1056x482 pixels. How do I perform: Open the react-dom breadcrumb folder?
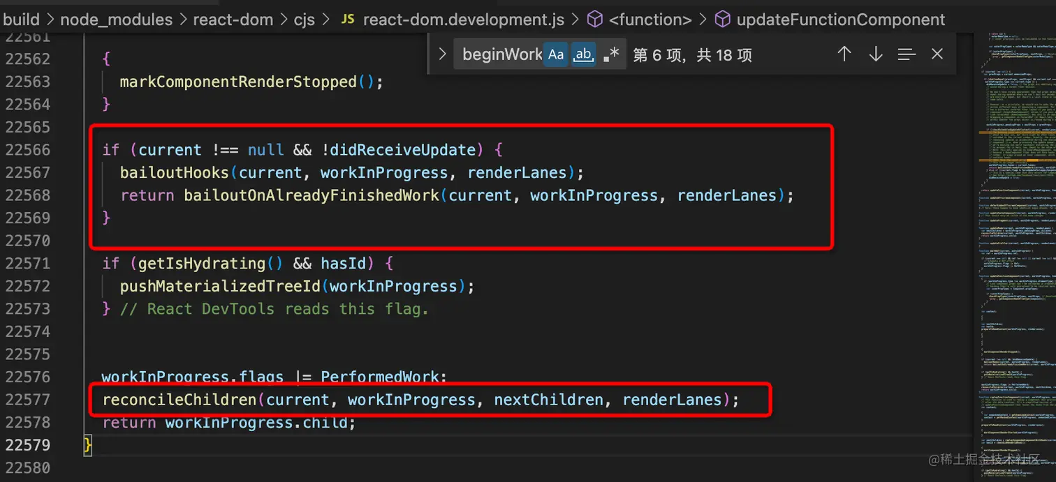click(x=233, y=20)
